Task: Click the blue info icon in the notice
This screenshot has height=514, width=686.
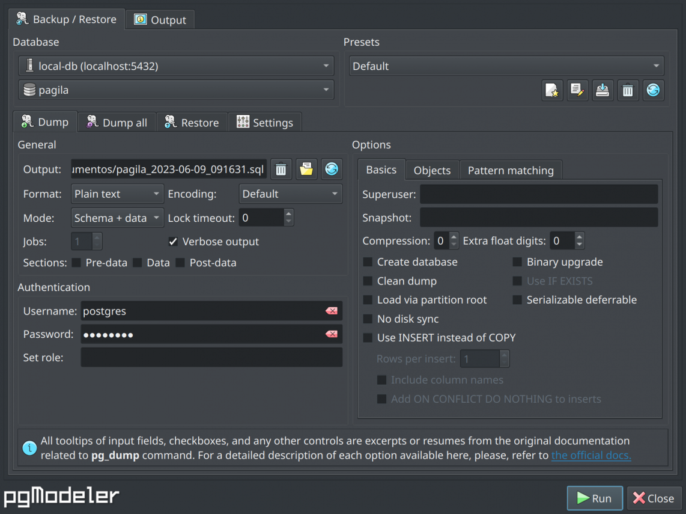Action: [x=29, y=448]
